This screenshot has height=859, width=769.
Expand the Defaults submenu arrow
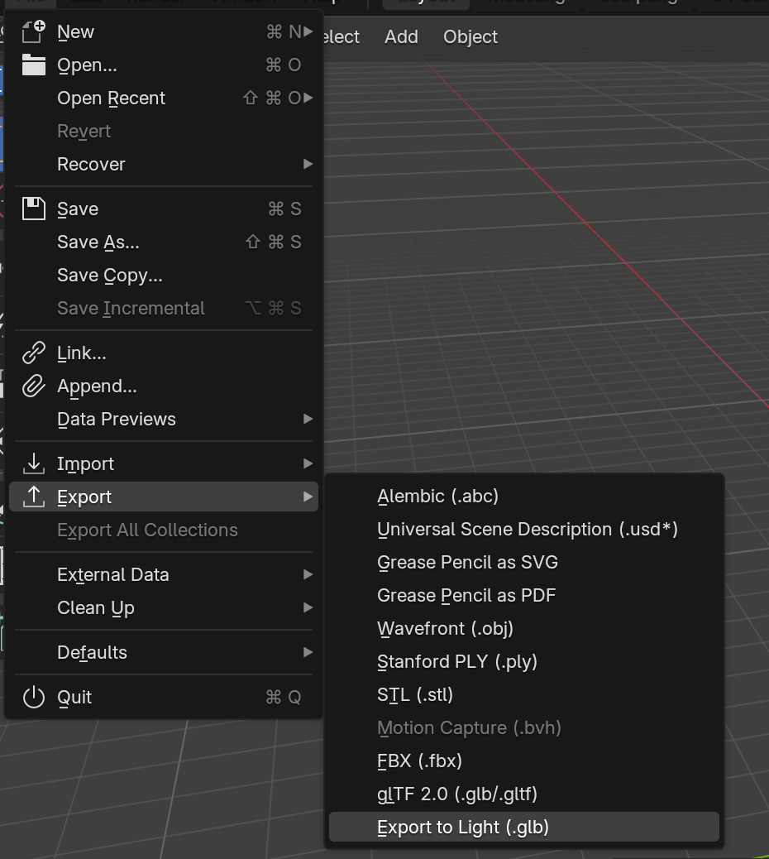308,652
